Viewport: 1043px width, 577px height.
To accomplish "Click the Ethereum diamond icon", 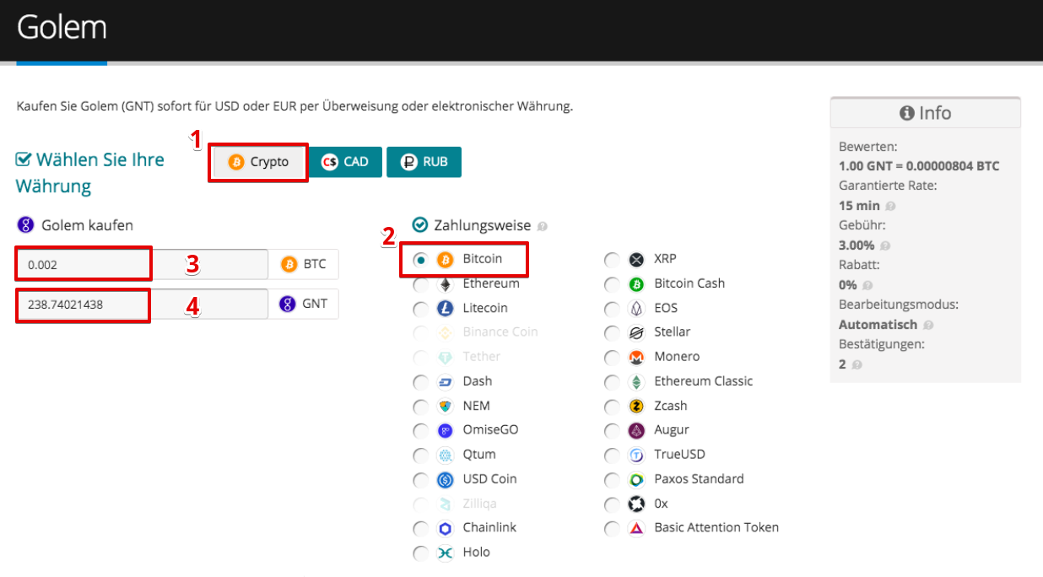I will tap(446, 284).
